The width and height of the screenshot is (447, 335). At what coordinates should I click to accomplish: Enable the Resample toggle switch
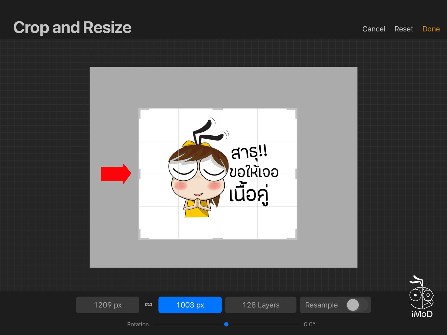click(357, 305)
